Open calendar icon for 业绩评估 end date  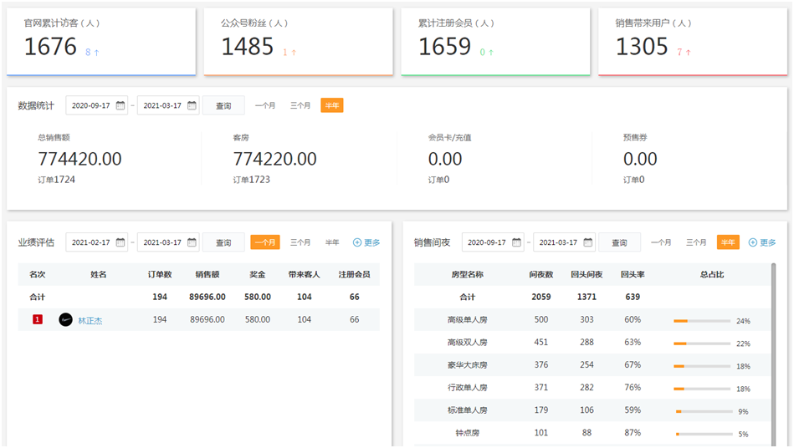click(x=192, y=242)
